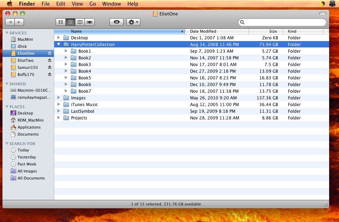Go back with the left arrow button

click(10, 22)
